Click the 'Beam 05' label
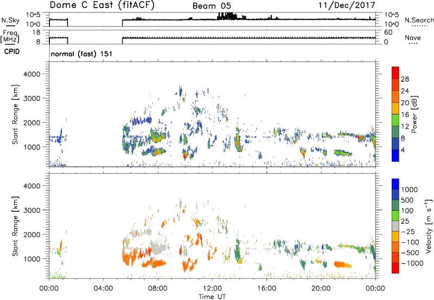434x300 pixels. click(x=212, y=6)
